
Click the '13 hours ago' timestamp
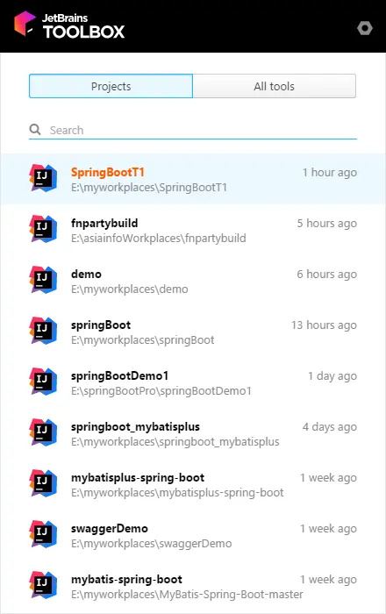[324, 325]
